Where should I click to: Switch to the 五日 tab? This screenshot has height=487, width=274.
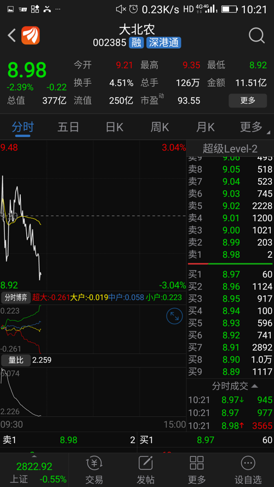coord(68,127)
